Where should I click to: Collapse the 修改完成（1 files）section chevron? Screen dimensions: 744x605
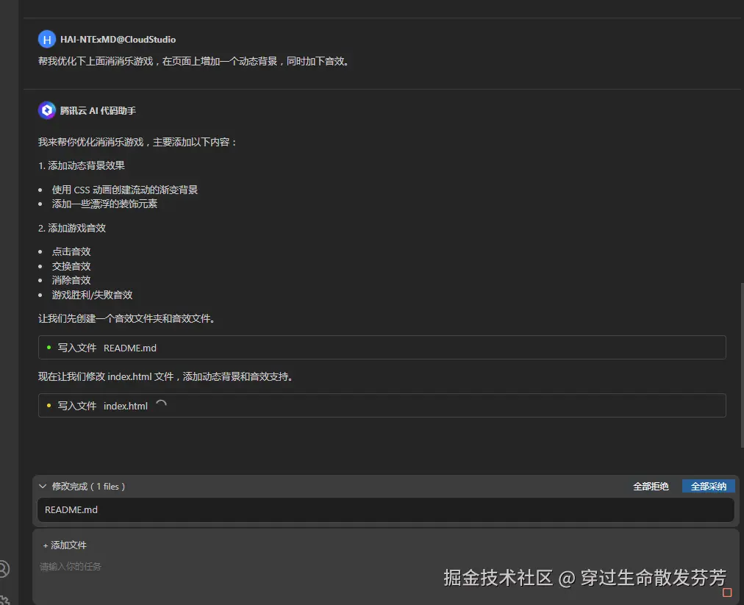(43, 486)
